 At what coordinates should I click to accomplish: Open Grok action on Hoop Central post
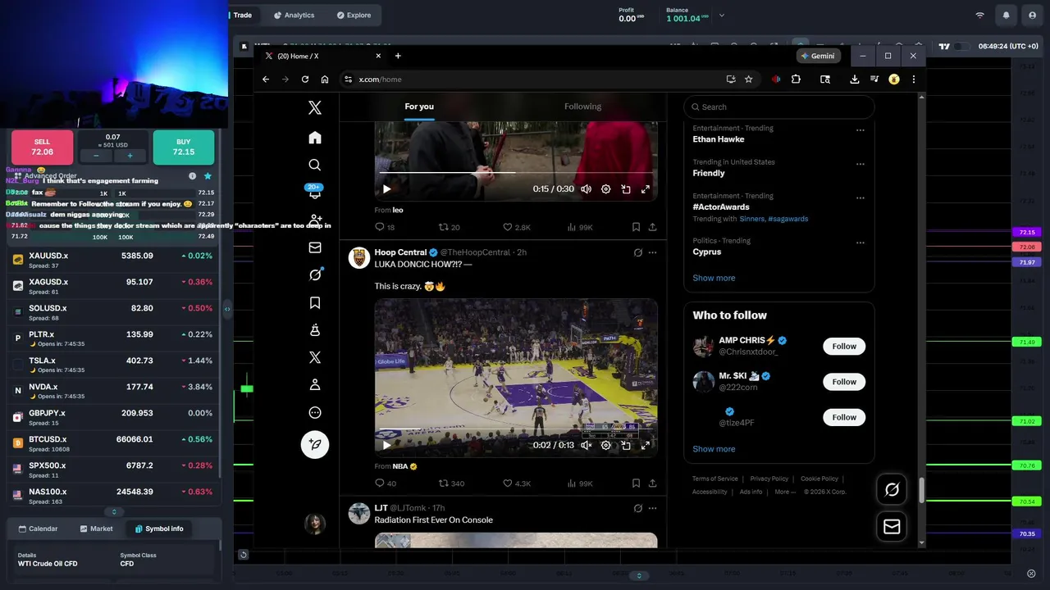[637, 252]
